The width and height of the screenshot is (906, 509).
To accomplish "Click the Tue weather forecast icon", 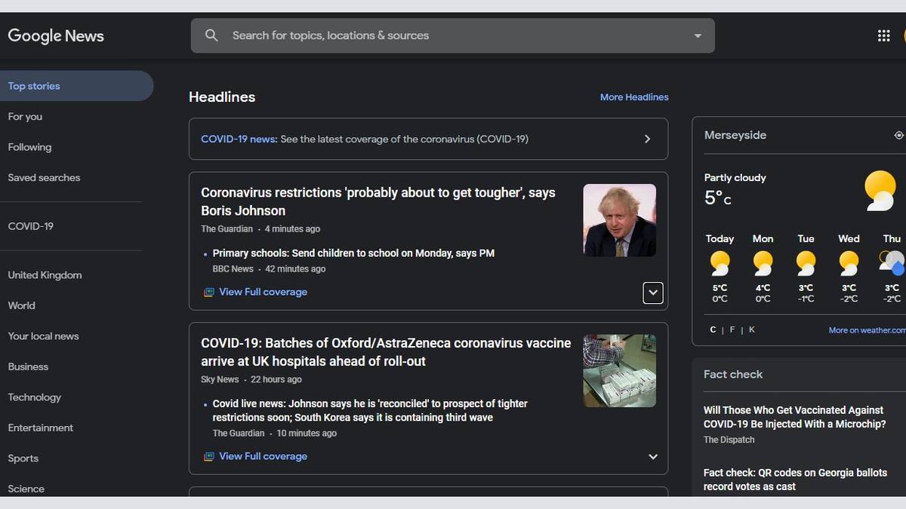I will (806, 263).
